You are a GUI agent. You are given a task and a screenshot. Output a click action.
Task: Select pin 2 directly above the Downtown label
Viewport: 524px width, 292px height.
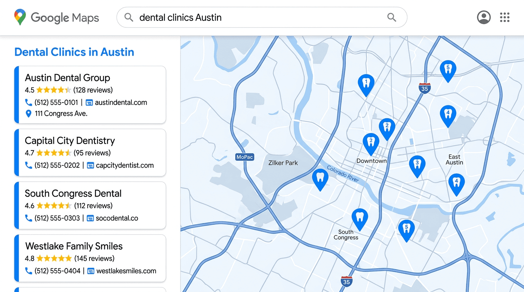click(x=371, y=144)
